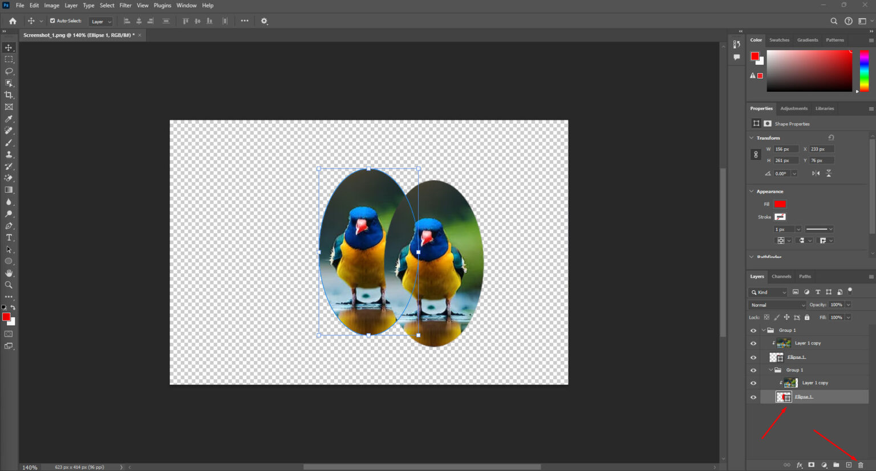Screen dimensions: 876x471
Task: Switch to the Channels tab
Action: point(781,276)
